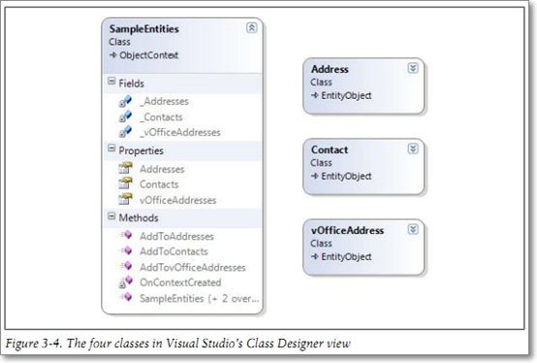The height and width of the screenshot is (363, 537).
Task: Click the Properties section header label
Action: coord(142,150)
